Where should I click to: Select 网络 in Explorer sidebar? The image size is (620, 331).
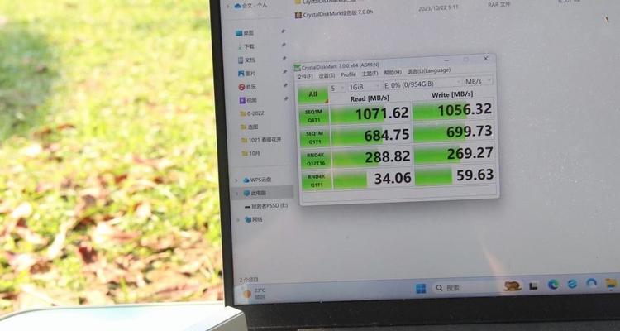pos(255,219)
